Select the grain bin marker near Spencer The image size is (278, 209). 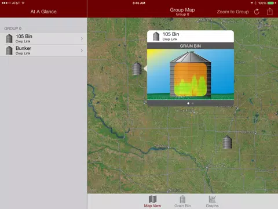click(227, 142)
